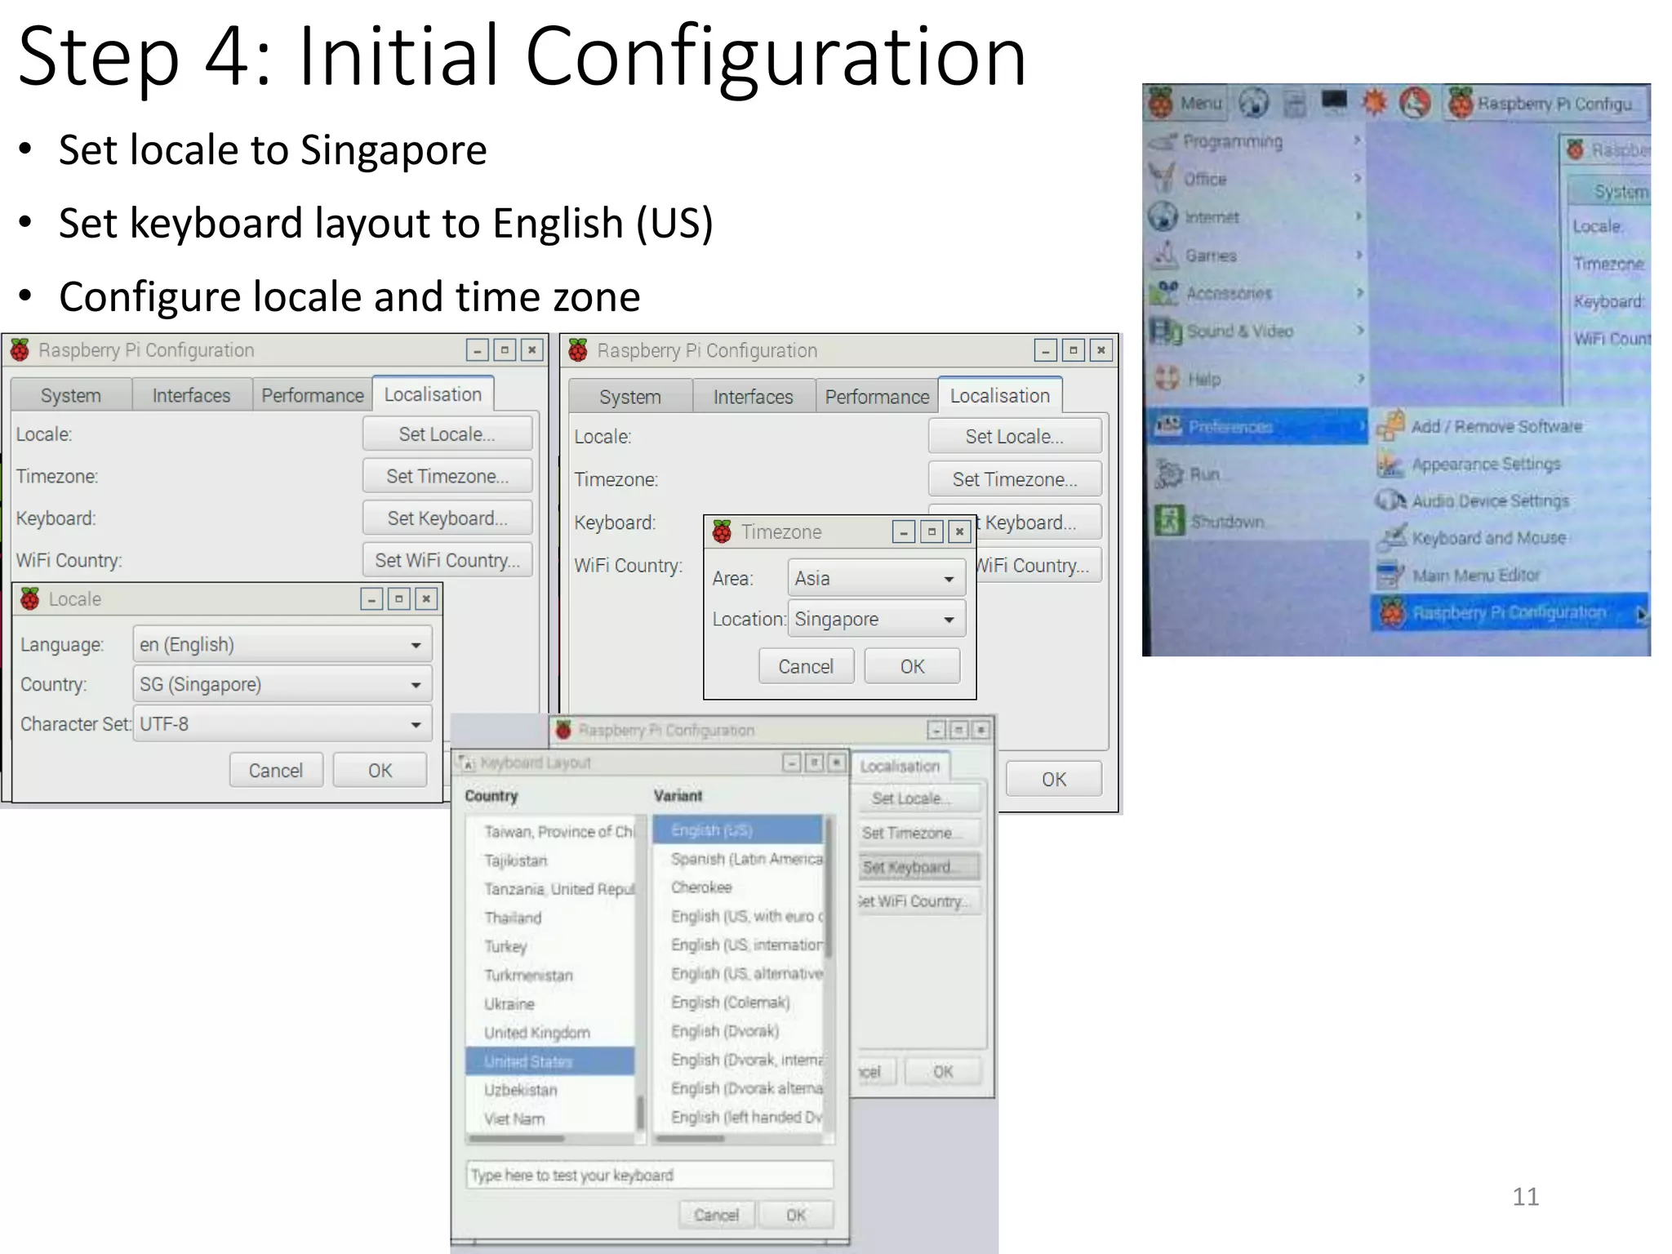Click the highlighted Set Keyboard... button behind Keyboard Layout

(x=919, y=867)
